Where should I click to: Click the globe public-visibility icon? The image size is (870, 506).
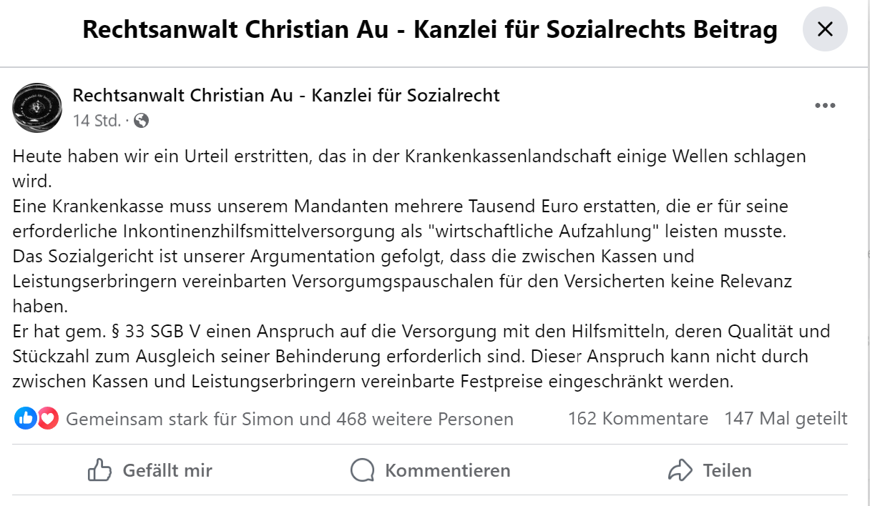pyautogui.click(x=142, y=121)
